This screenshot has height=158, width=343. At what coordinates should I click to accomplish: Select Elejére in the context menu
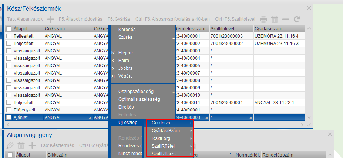pyautogui.click(x=125, y=53)
